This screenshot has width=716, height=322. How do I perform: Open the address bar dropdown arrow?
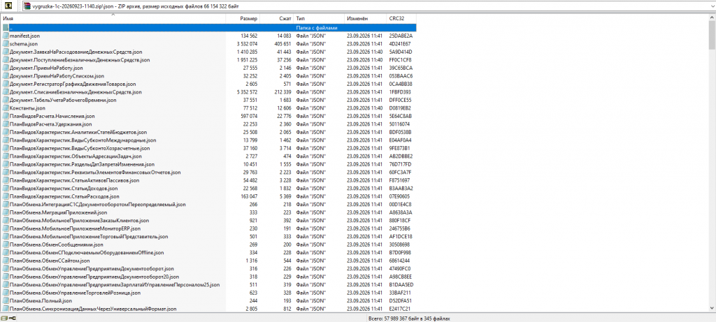tap(712, 6)
